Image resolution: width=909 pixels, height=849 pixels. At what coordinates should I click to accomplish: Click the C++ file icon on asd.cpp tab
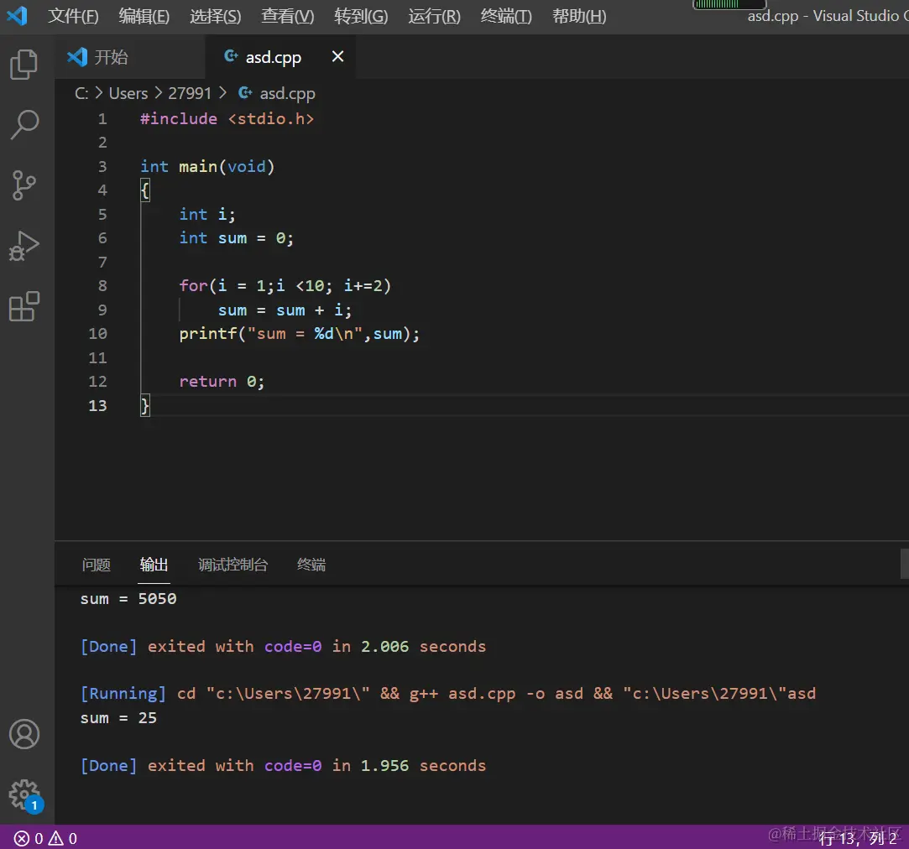coord(231,56)
